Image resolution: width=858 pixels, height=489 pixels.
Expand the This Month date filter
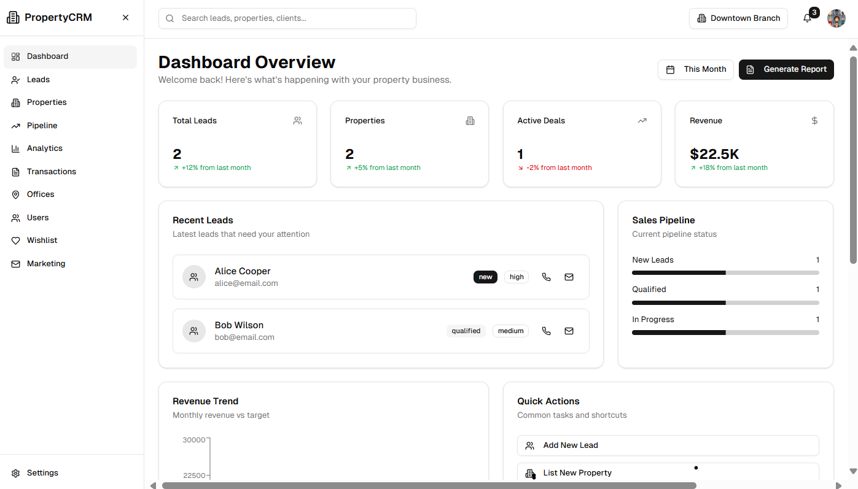pos(696,69)
